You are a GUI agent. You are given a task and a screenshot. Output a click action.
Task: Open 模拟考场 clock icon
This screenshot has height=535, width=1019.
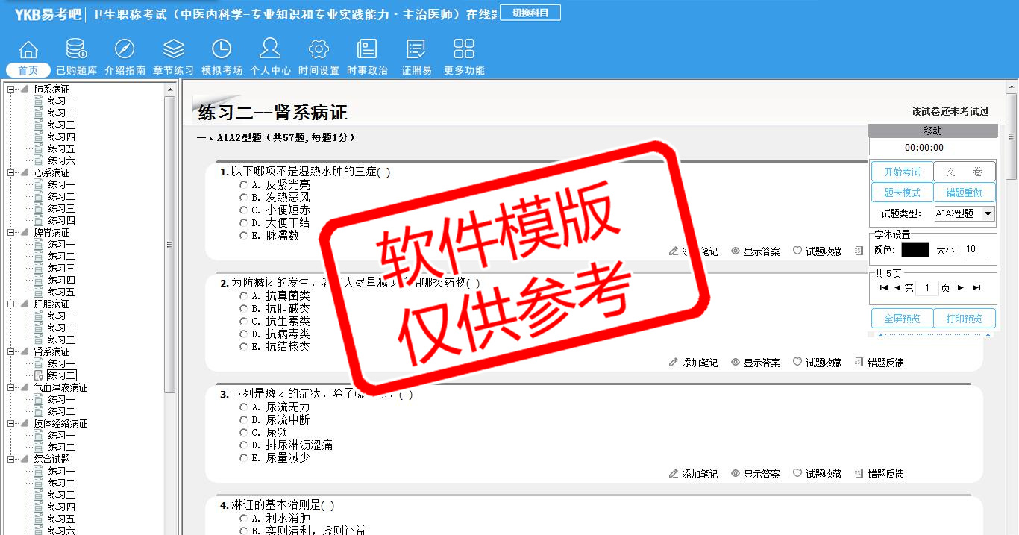pyautogui.click(x=222, y=50)
